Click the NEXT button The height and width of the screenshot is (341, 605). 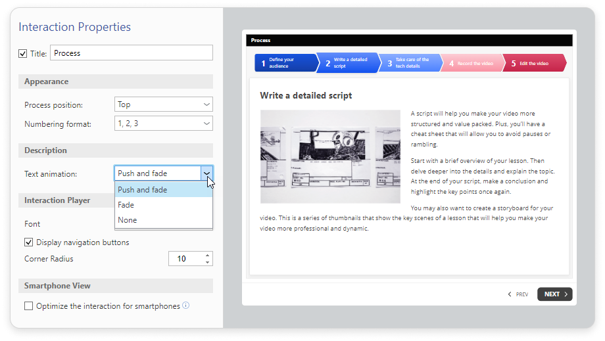555,294
